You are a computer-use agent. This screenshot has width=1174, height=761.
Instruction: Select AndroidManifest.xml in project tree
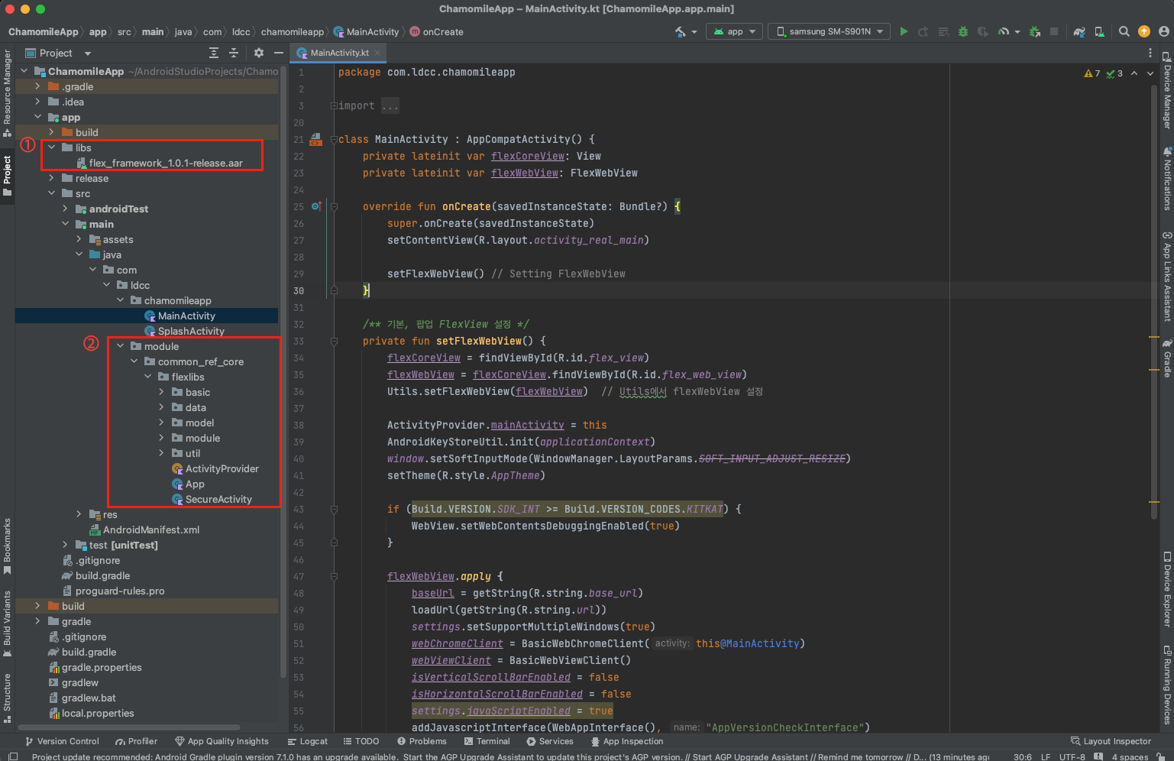(150, 529)
